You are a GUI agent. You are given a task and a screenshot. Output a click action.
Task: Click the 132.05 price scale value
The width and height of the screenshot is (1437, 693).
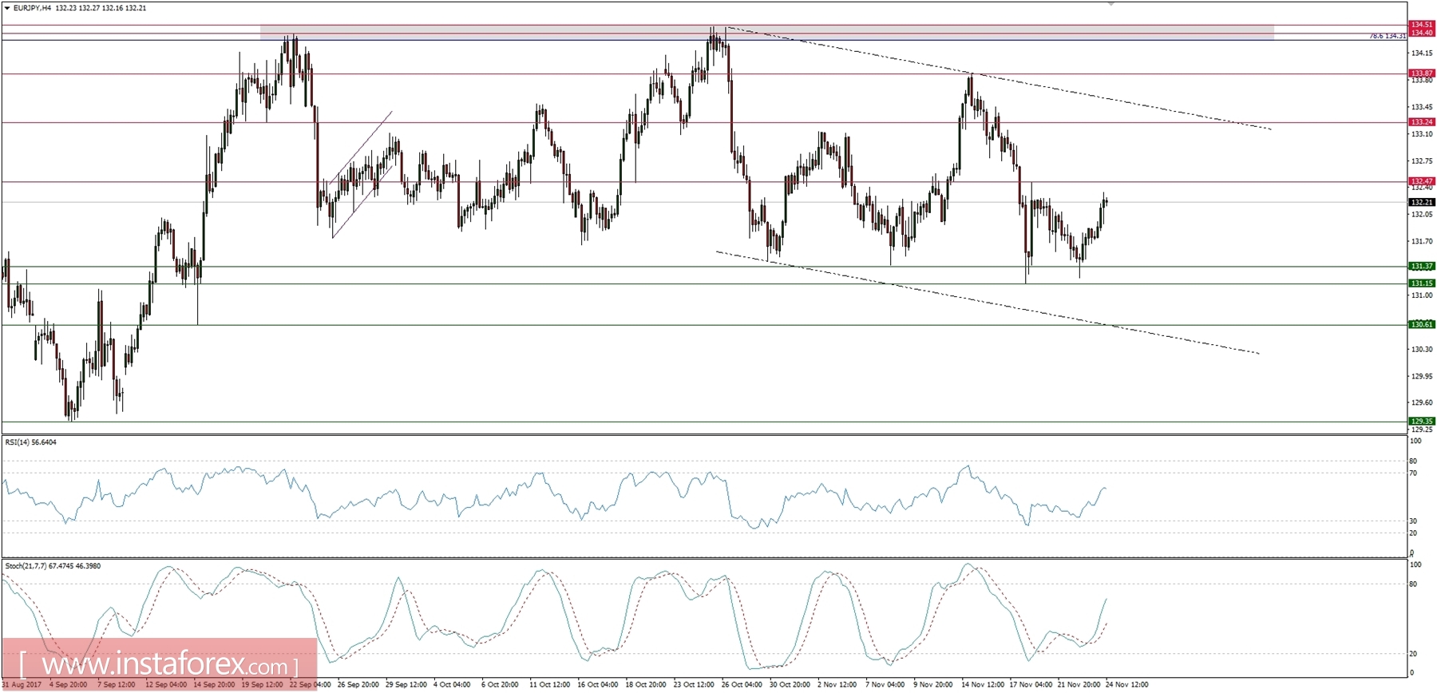pos(1421,215)
